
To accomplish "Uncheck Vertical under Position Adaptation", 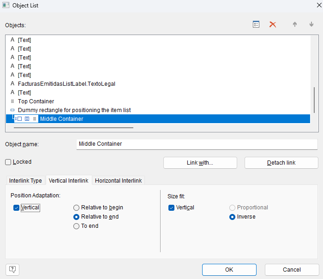I will coord(17,208).
